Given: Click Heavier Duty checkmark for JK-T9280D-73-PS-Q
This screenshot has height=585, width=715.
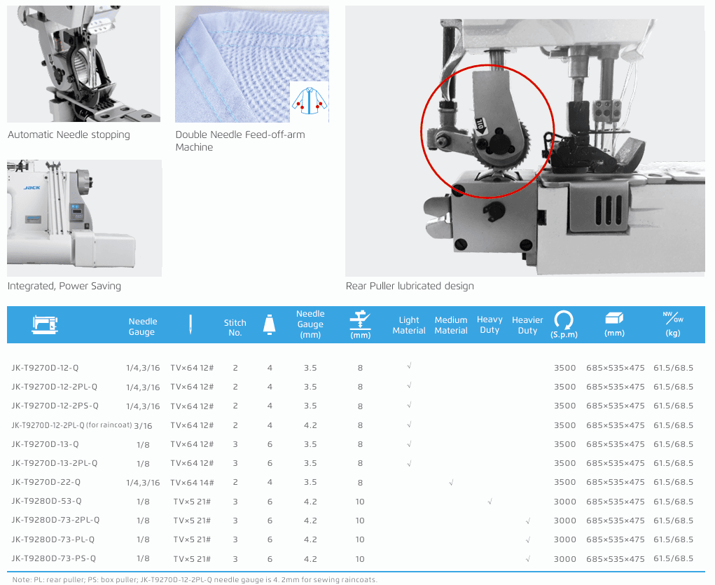Looking at the screenshot, I should click(x=527, y=558).
